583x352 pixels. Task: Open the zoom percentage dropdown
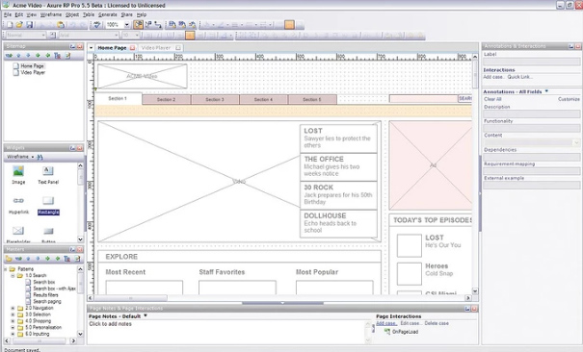tap(127, 25)
